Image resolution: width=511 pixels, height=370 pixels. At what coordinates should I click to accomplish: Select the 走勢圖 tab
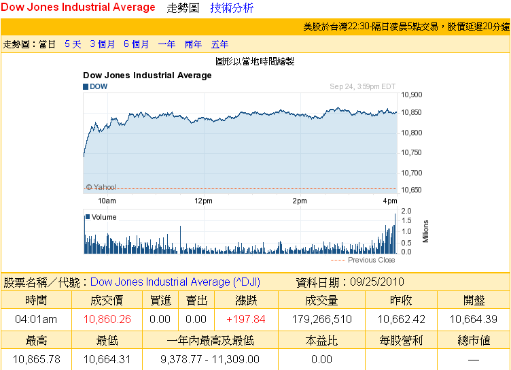click(183, 8)
